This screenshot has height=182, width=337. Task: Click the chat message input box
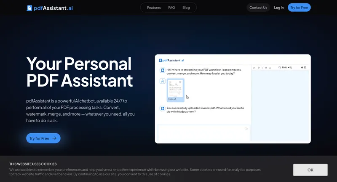(204, 133)
